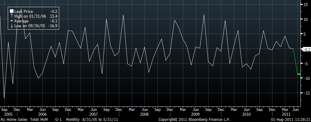
Task: Click the High marker icon in legend
Action: coord(11,16)
